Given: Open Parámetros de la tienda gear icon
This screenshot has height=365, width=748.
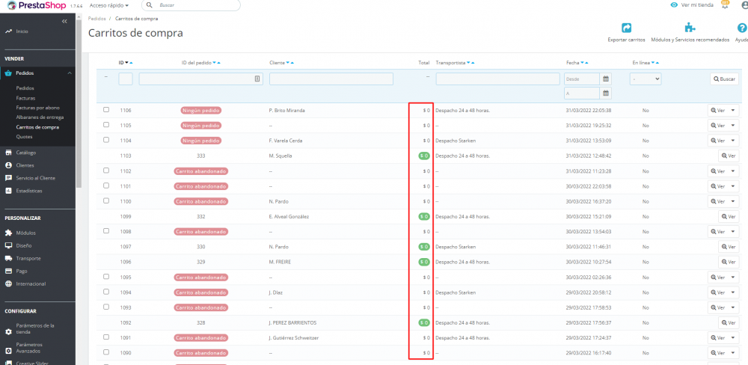Looking at the screenshot, I should coord(8,331).
